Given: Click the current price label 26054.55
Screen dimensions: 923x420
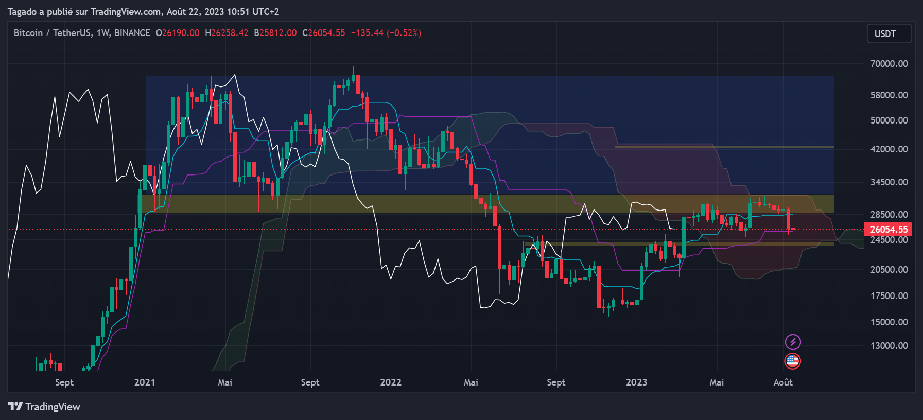Looking at the screenshot, I should (x=889, y=230).
